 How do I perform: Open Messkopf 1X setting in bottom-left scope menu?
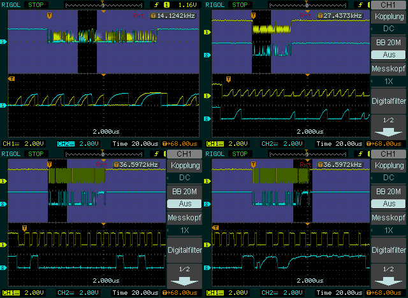184,223
